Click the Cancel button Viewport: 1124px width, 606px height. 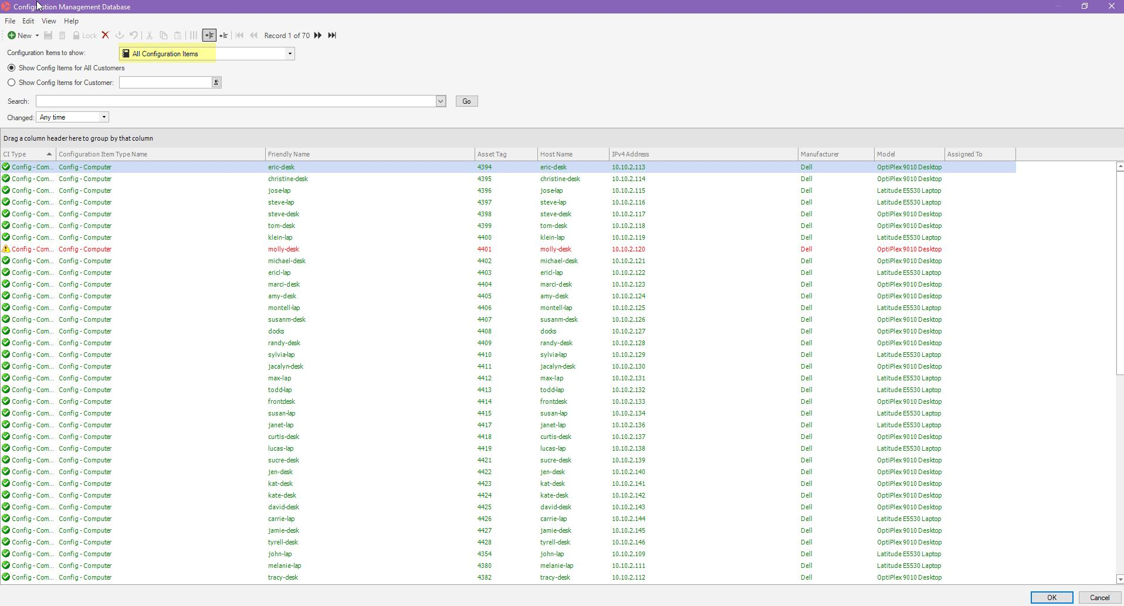[x=1099, y=598]
